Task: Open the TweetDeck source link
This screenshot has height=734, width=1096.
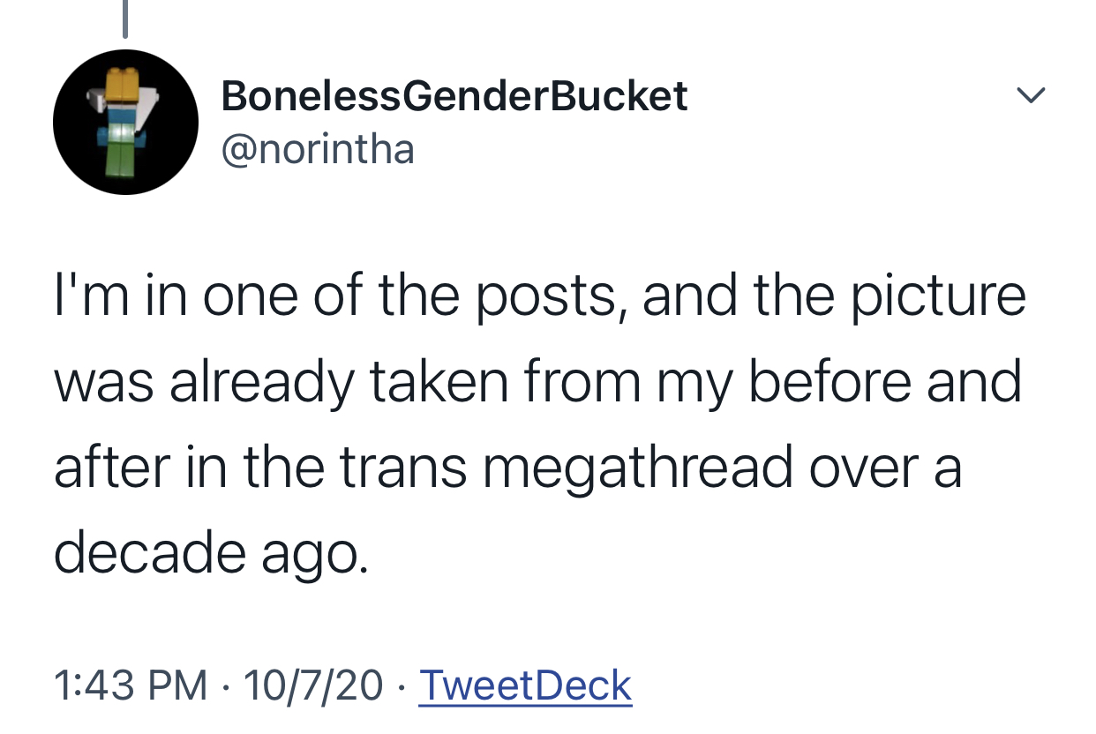Action: click(x=526, y=685)
